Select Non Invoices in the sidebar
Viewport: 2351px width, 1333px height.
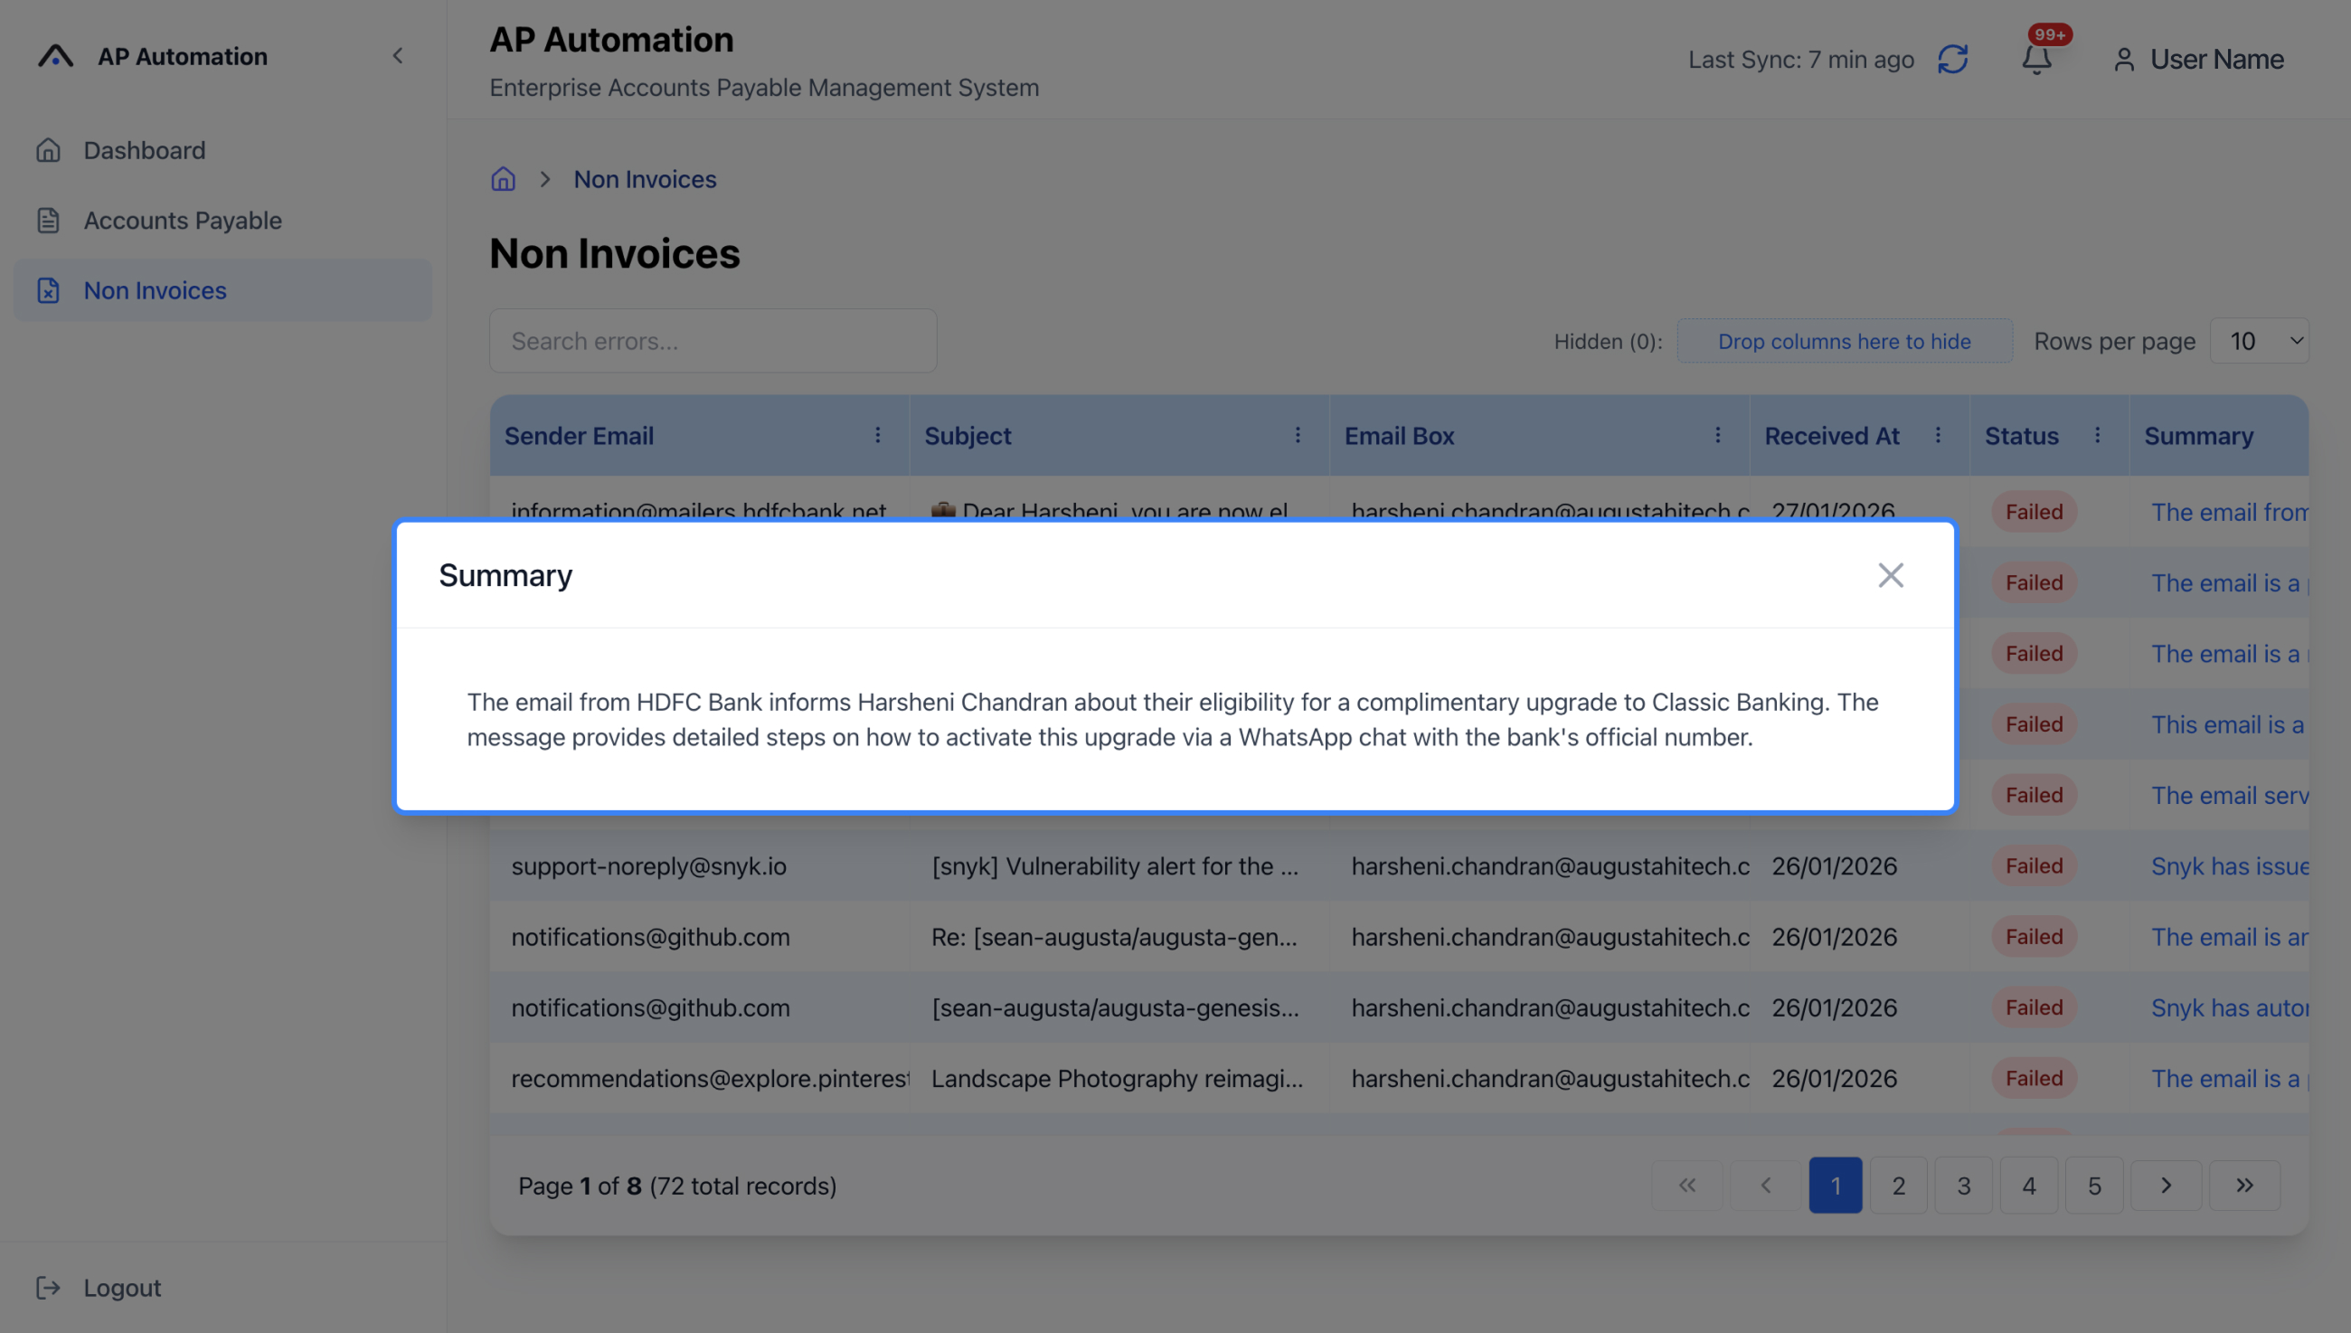154,290
